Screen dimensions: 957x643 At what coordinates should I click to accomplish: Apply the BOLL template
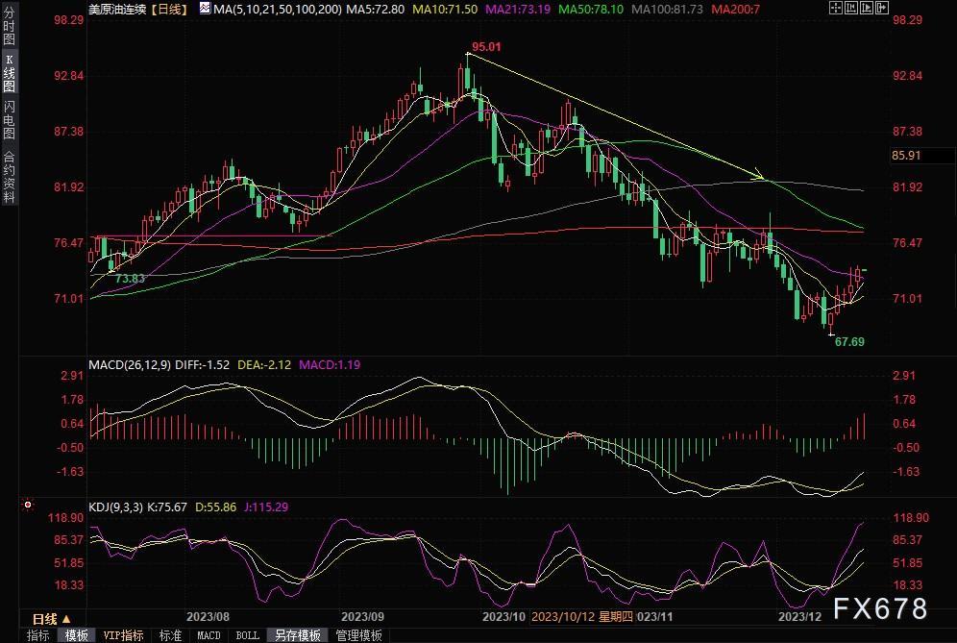tap(247, 635)
